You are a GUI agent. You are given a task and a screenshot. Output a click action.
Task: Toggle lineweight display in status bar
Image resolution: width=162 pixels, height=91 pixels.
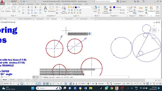45,84
